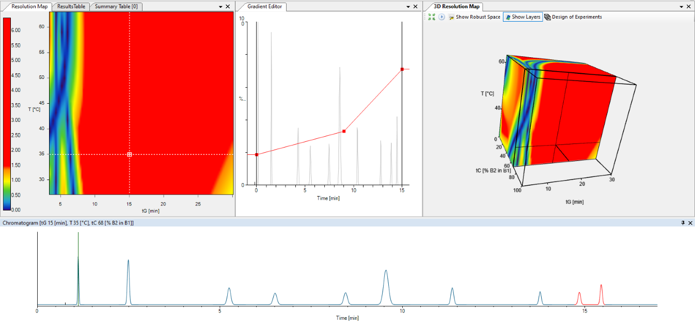The width and height of the screenshot is (695, 325).
Task: Click the Show Robust Space icon
Action: [x=451, y=17]
